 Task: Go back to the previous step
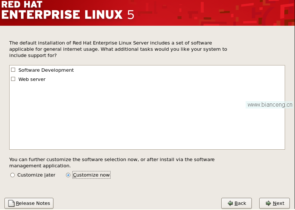pyautogui.click(x=236, y=203)
